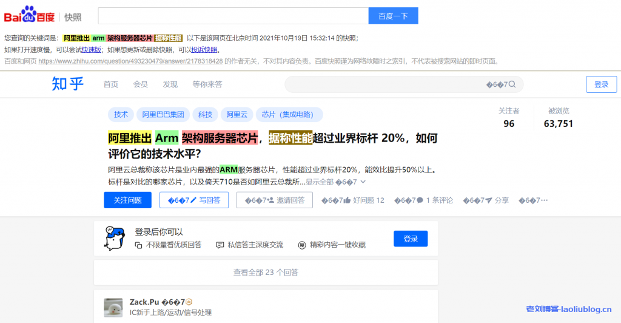
Task: Click the 精彩内容一键收藏 icon
Action: [x=302, y=245]
